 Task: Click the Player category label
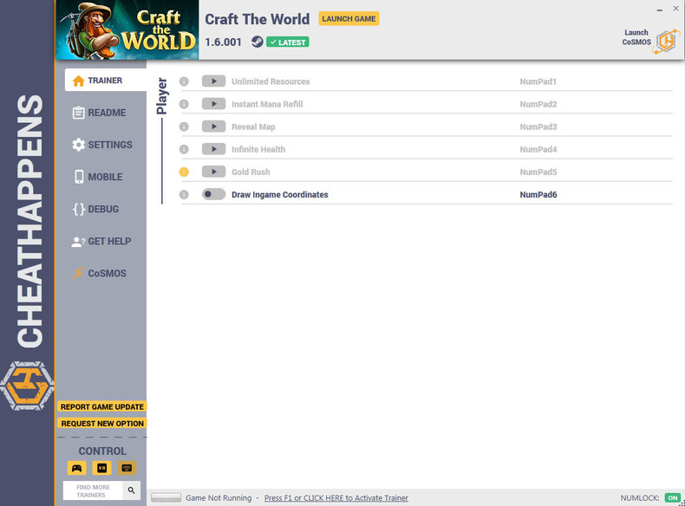162,96
